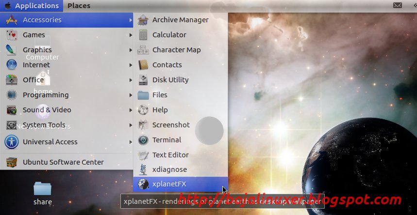
Task: Click the Internet globe icon
Action: pyautogui.click(x=12, y=64)
